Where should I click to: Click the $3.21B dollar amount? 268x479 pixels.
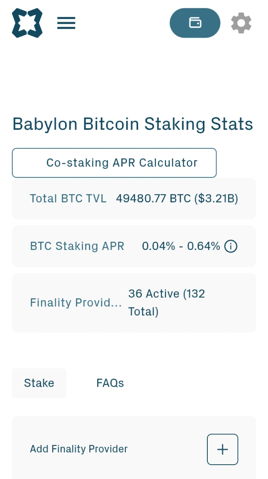coord(216,199)
